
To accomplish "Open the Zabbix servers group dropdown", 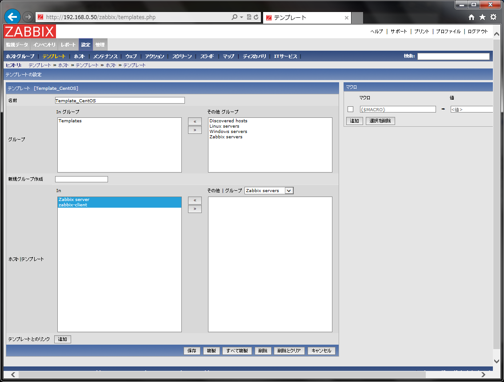I will click(x=269, y=191).
